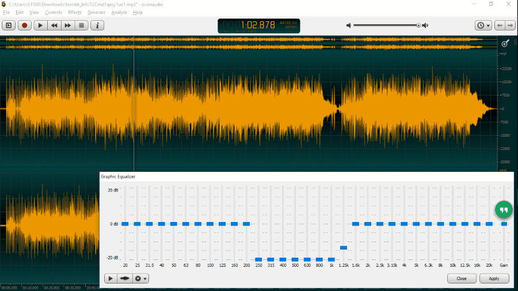This screenshot has height=291, width=518.
Task: Click the mute speaker icon left of volume
Action: 349,25
